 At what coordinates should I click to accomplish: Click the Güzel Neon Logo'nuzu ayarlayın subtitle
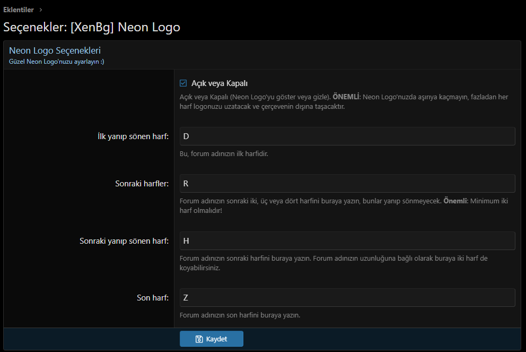pyautogui.click(x=56, y=62)
